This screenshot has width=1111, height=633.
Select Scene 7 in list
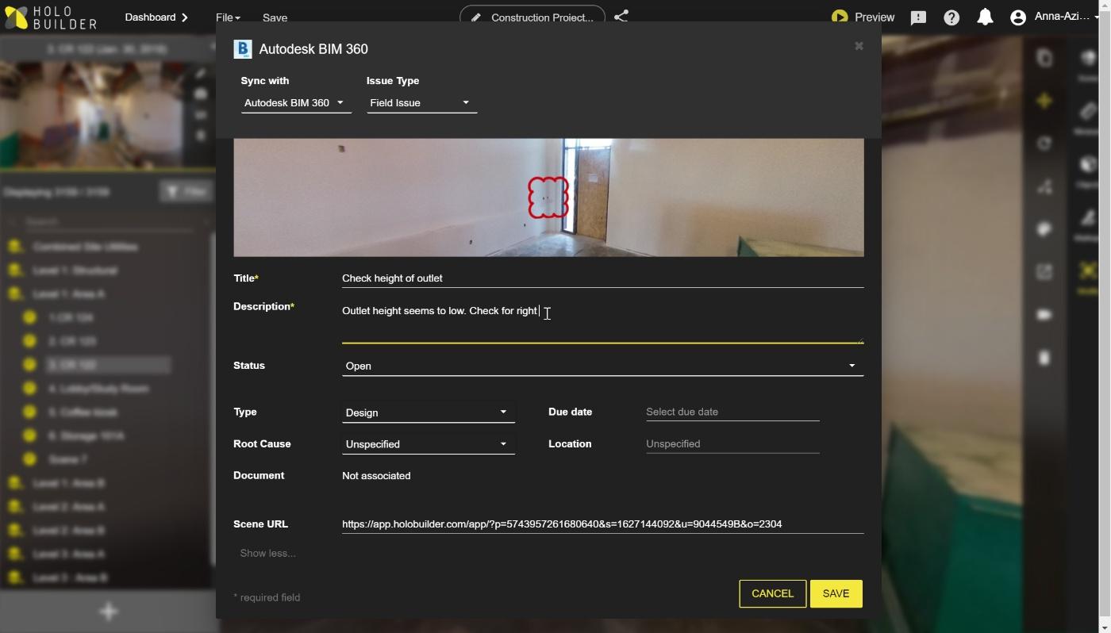pos(67,459)
